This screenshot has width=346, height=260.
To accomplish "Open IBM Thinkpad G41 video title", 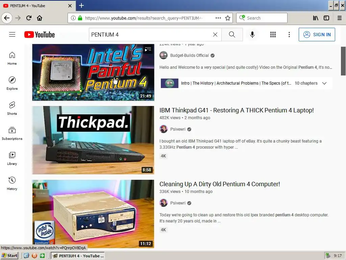I will (x=237, y=110).
